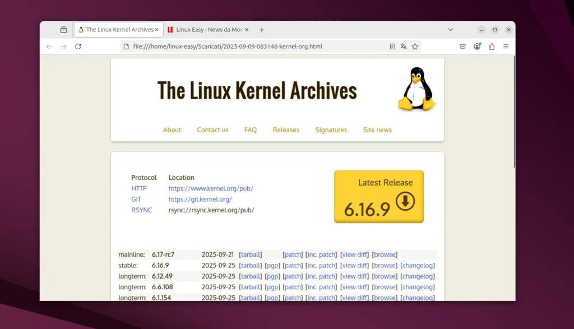The image size is (574, 329).
Task: Click the Latest Release download arrow icon
Action: click(405, 201)
